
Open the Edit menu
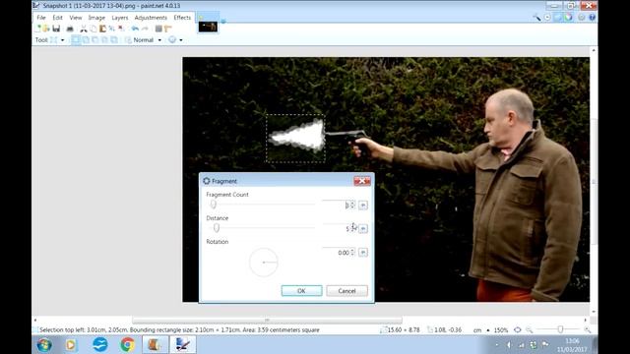click(57, 18)
